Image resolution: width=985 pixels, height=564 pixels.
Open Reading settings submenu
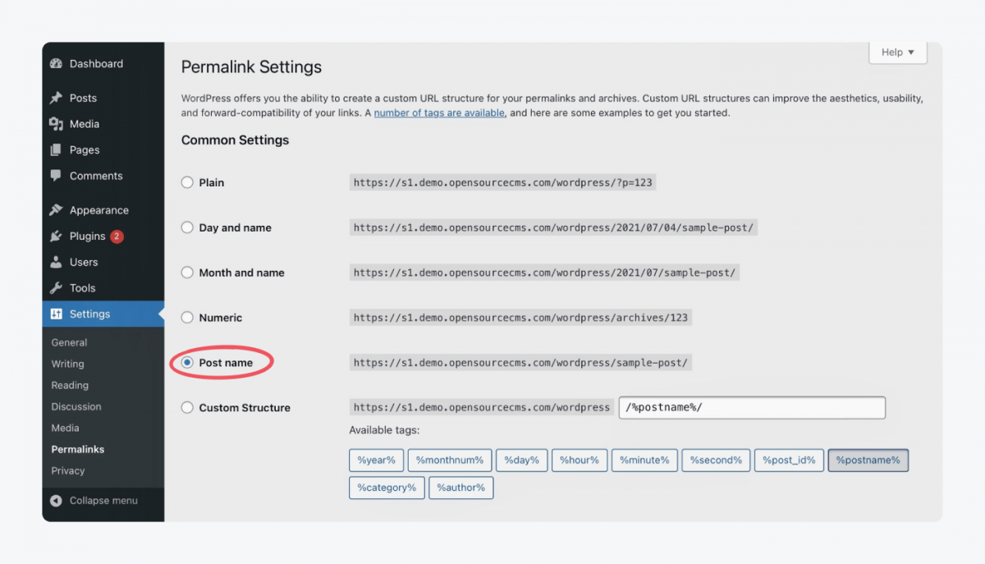(70, 385)
